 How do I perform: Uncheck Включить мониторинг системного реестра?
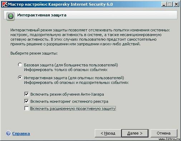(x=26, y=101)
